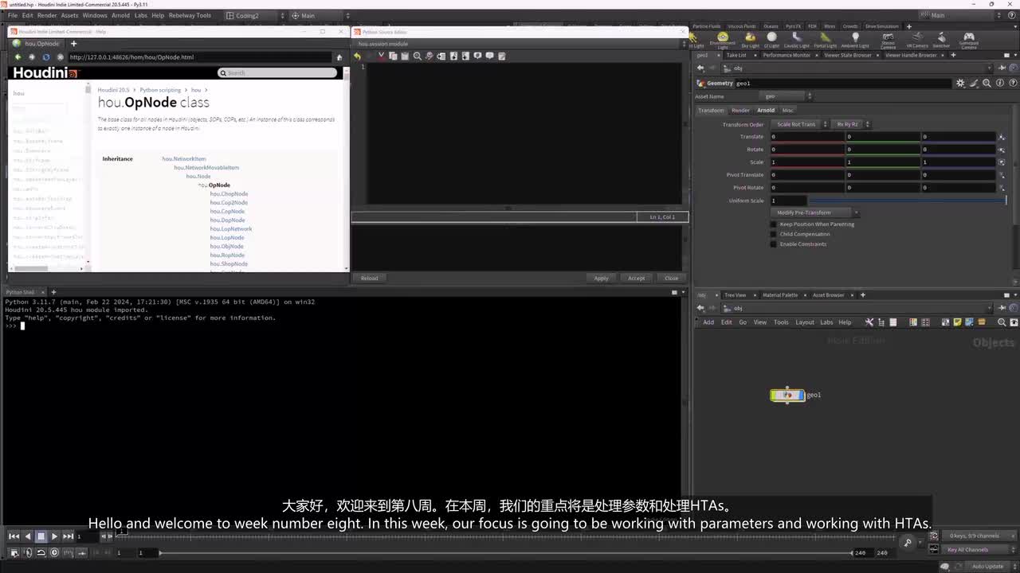
Task: Select the geo1 node in network
Action: click(x=787, y=395)
